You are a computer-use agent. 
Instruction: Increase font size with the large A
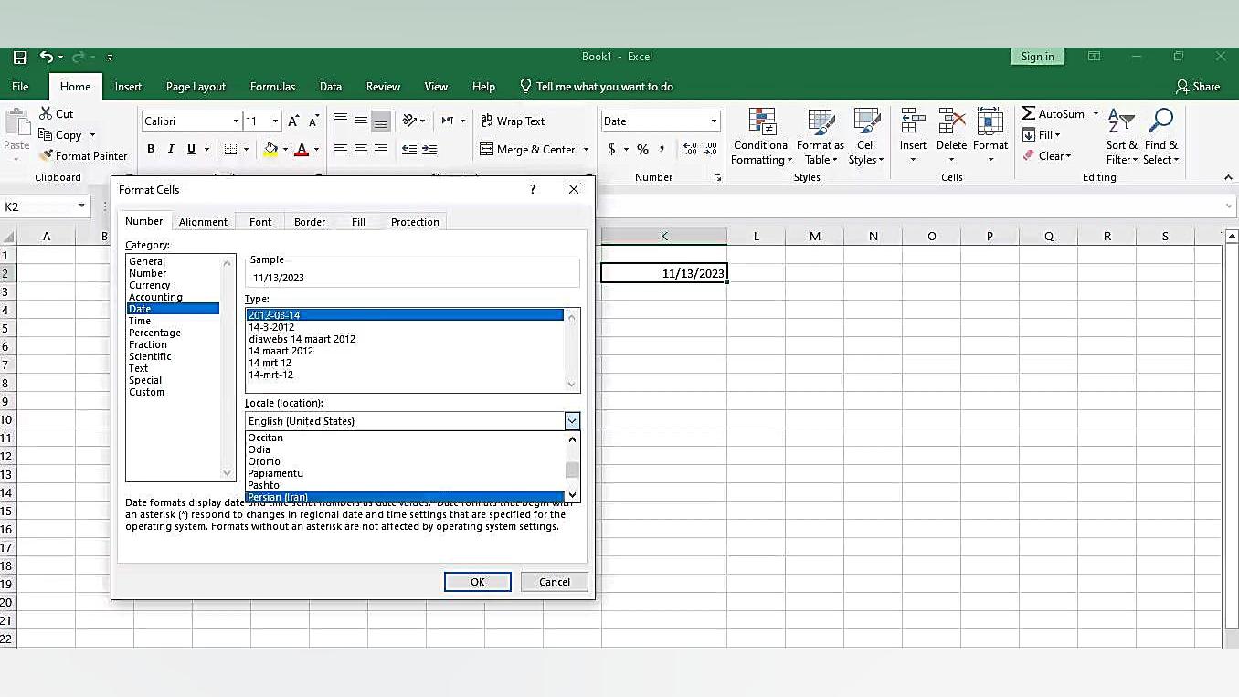pos(293,121)
